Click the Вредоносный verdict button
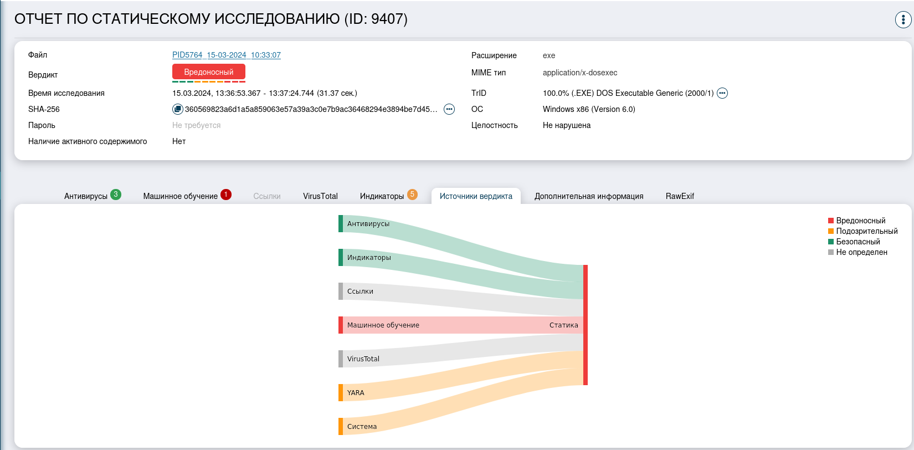Image resolution: width=914 pixels, height=450 pixels. pyautogui.click(x=208, y=72)
